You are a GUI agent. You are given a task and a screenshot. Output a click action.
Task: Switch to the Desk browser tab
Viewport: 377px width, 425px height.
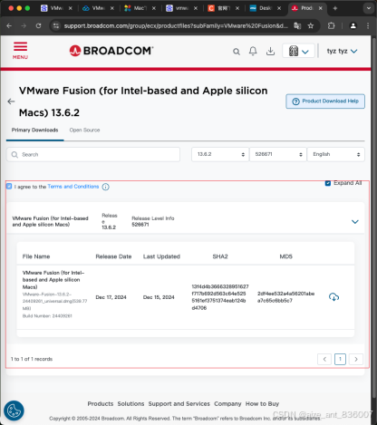[x=266, y=8]
